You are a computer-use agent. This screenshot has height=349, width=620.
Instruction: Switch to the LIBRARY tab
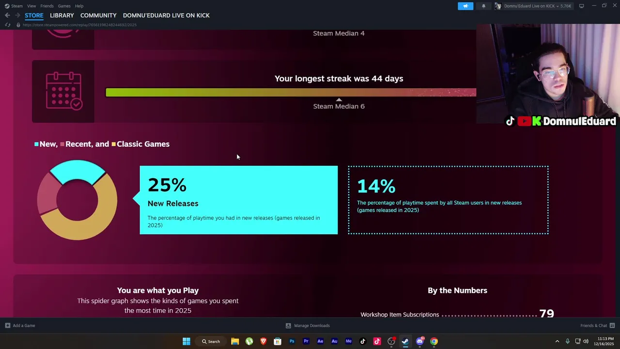(x=62, y=16)
